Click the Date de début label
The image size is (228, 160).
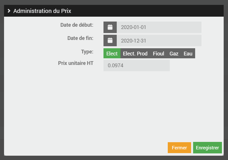coord(77,25)
